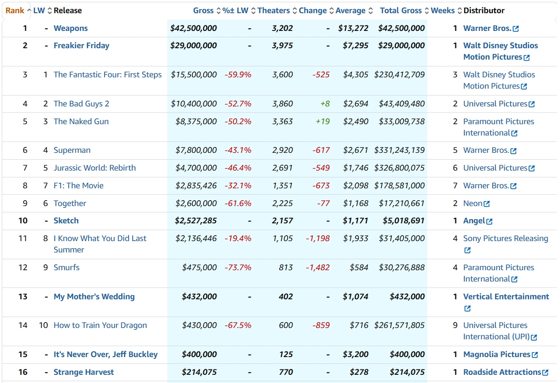The height and width of the screenshot is (383, 560).
Task: Open external link icon in the Superman row
Action: coord(514,151)
